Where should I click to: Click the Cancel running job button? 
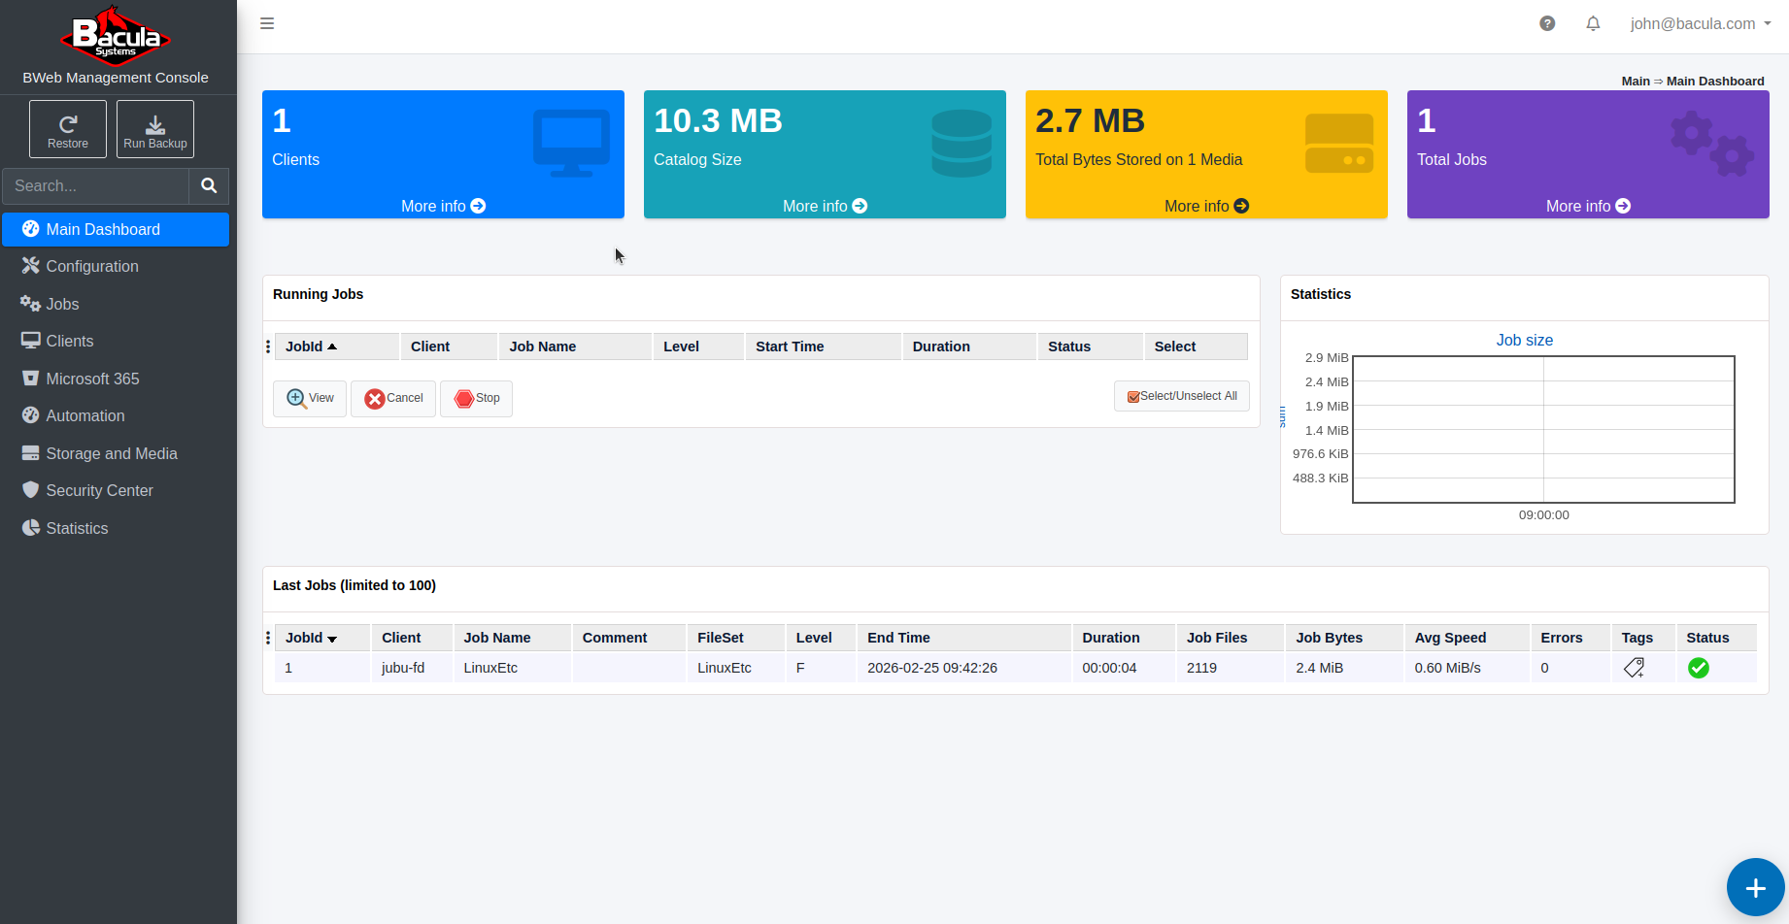tap(393, 398)
